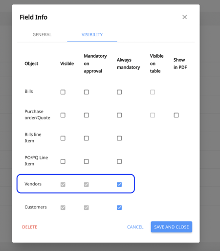Select the Visibility tab
The image size is (220, 251).
[x=92, y=35]
